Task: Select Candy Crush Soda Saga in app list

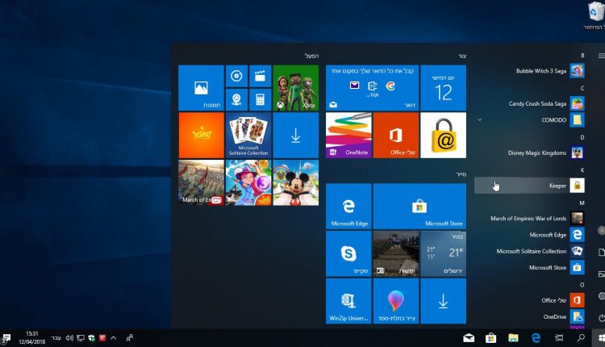Action: [x=529, y=103]
